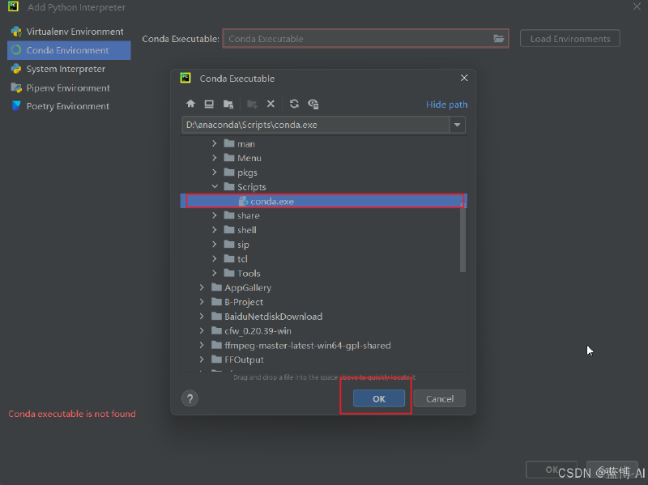Click the file tree vertical scrollbar
The image size is (648, 485).
click(463, 237)
